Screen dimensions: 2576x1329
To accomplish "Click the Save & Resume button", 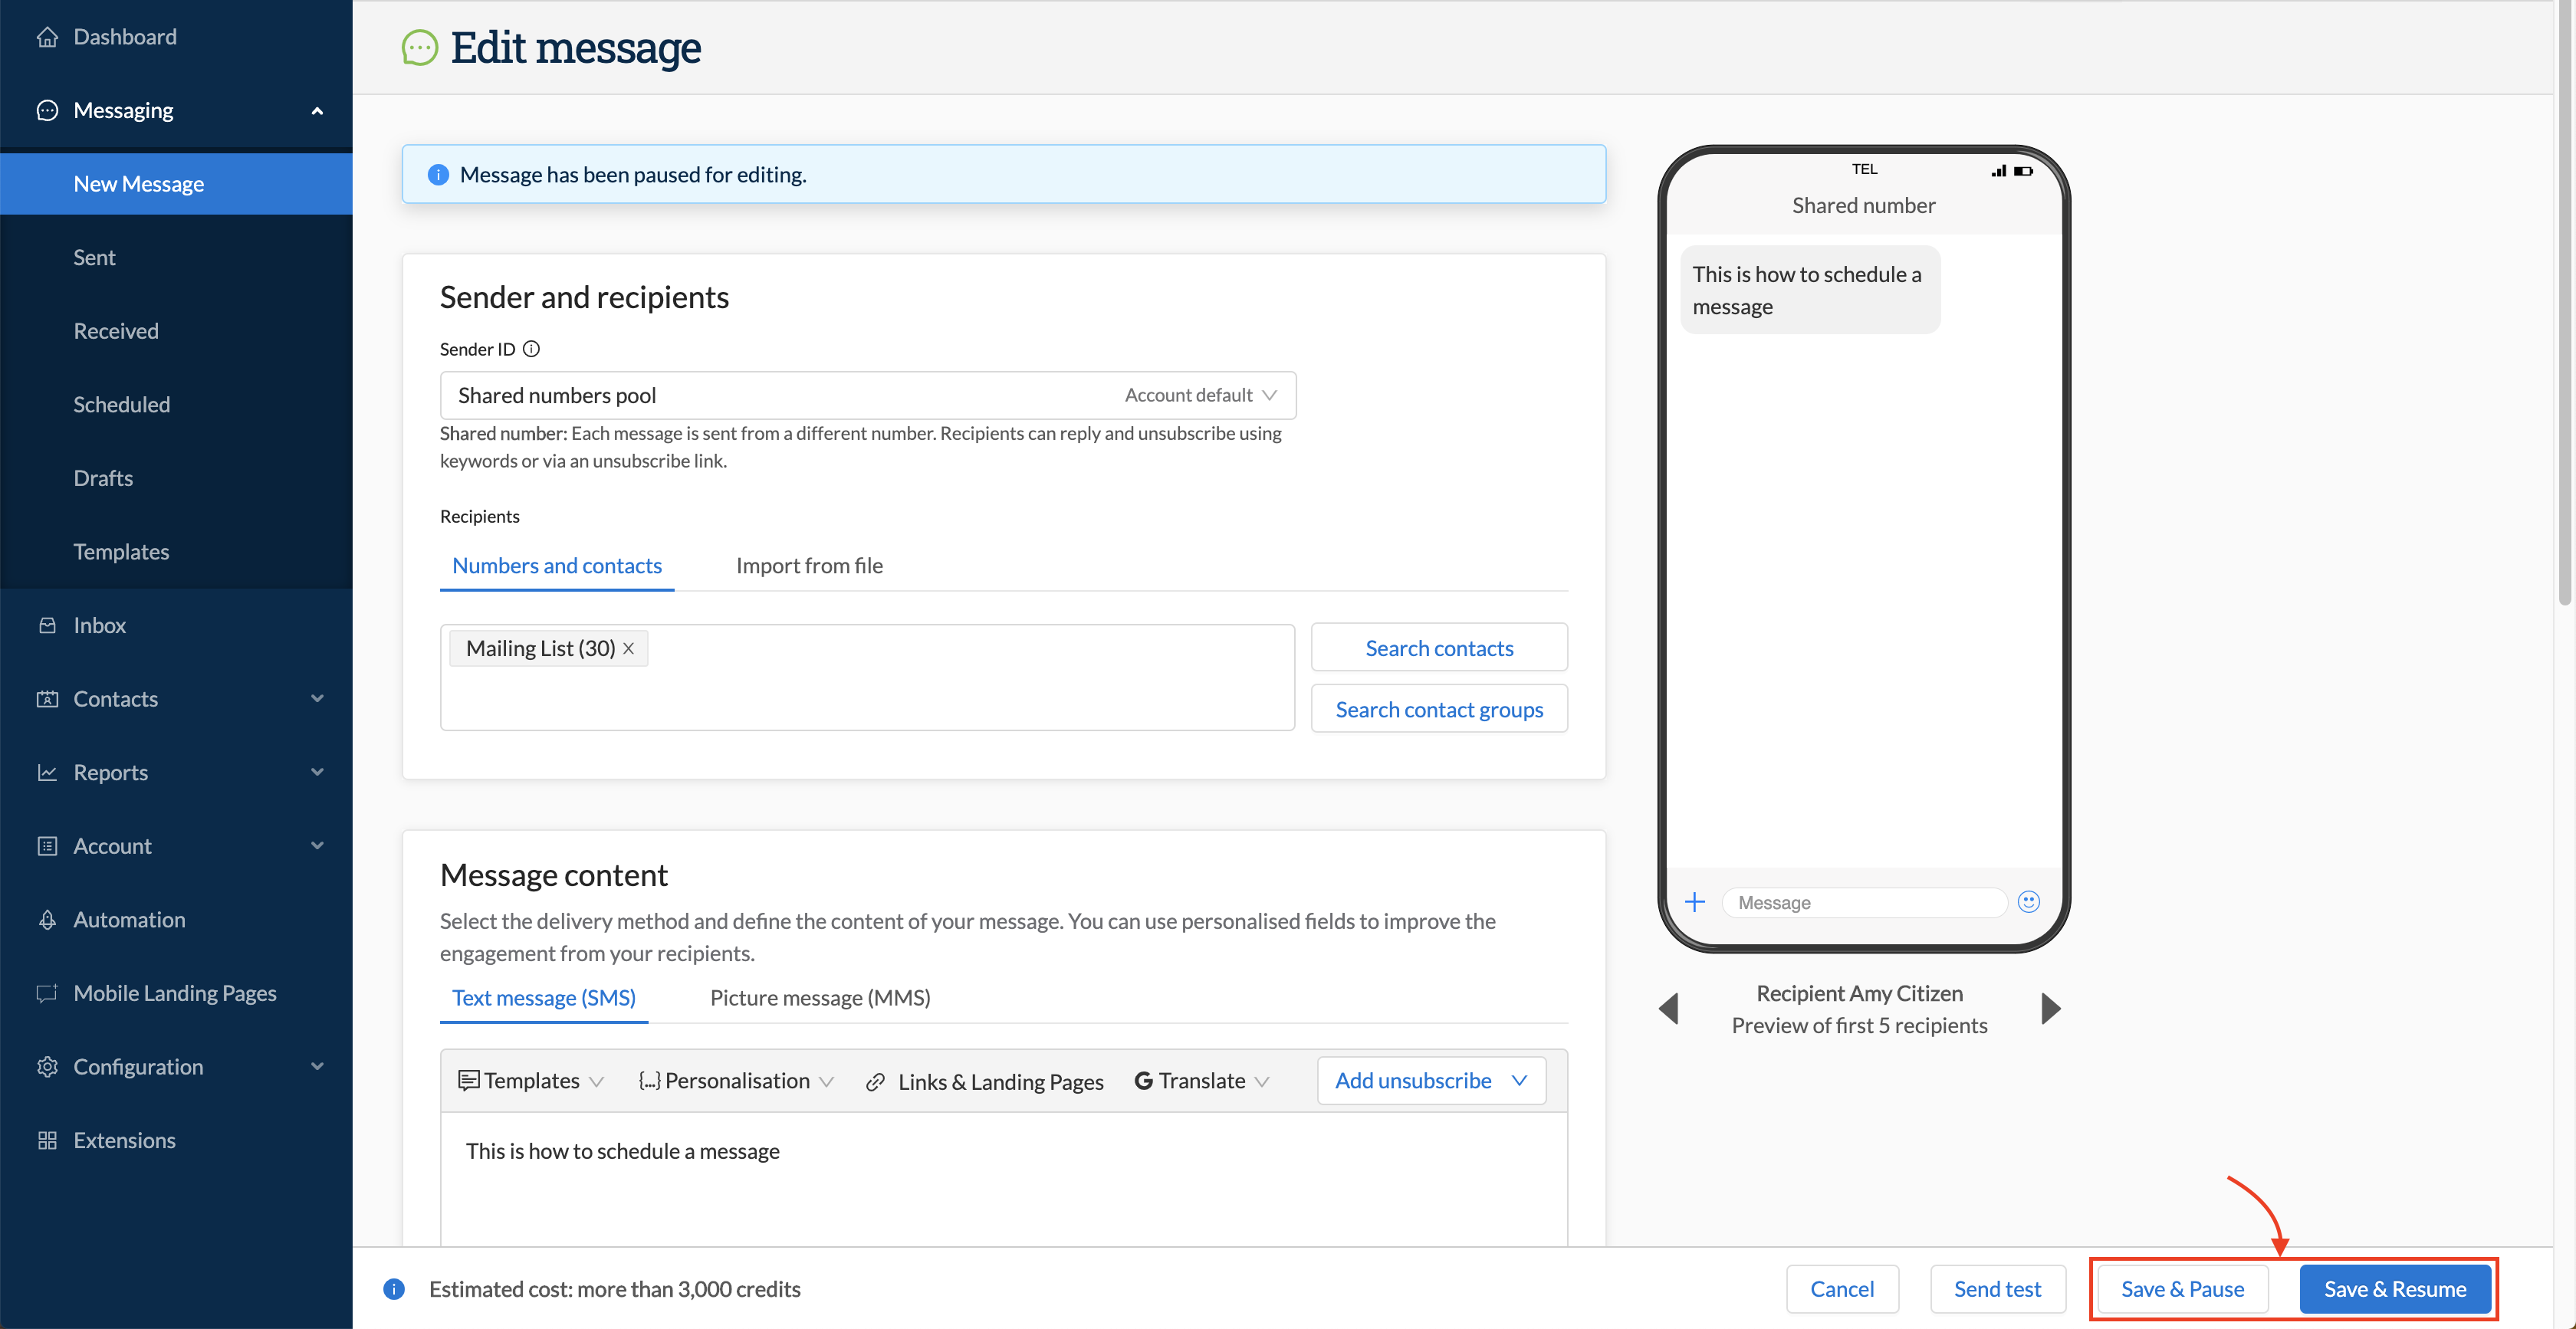I will 2395,1288.
